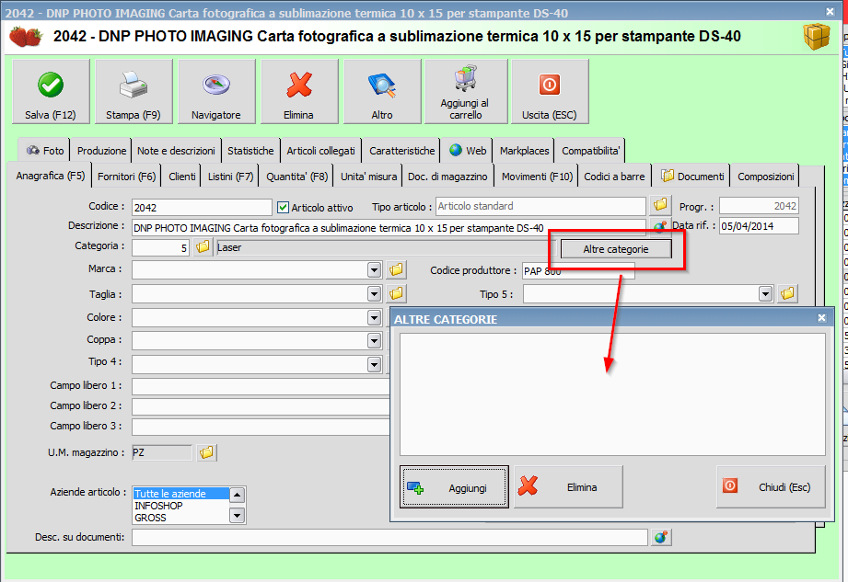Open the Composizioni tab

766,177
